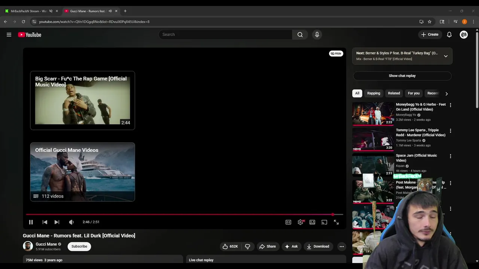This screenshot has height=269, width=479.
Task: Dislike the Gucci Mane video
Action: pyautogui.click(x=247, y=246)
